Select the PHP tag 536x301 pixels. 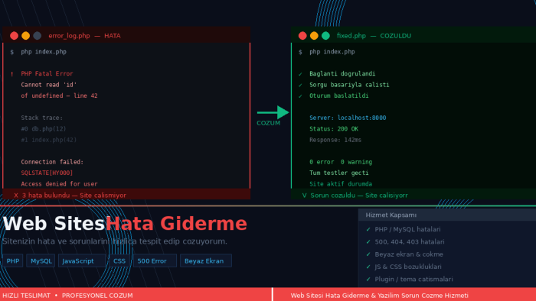13,261
